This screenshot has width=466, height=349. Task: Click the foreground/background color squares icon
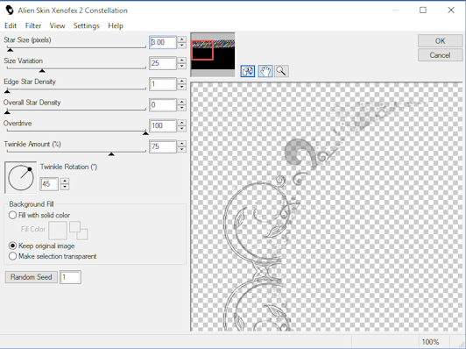tap(79, 231)
